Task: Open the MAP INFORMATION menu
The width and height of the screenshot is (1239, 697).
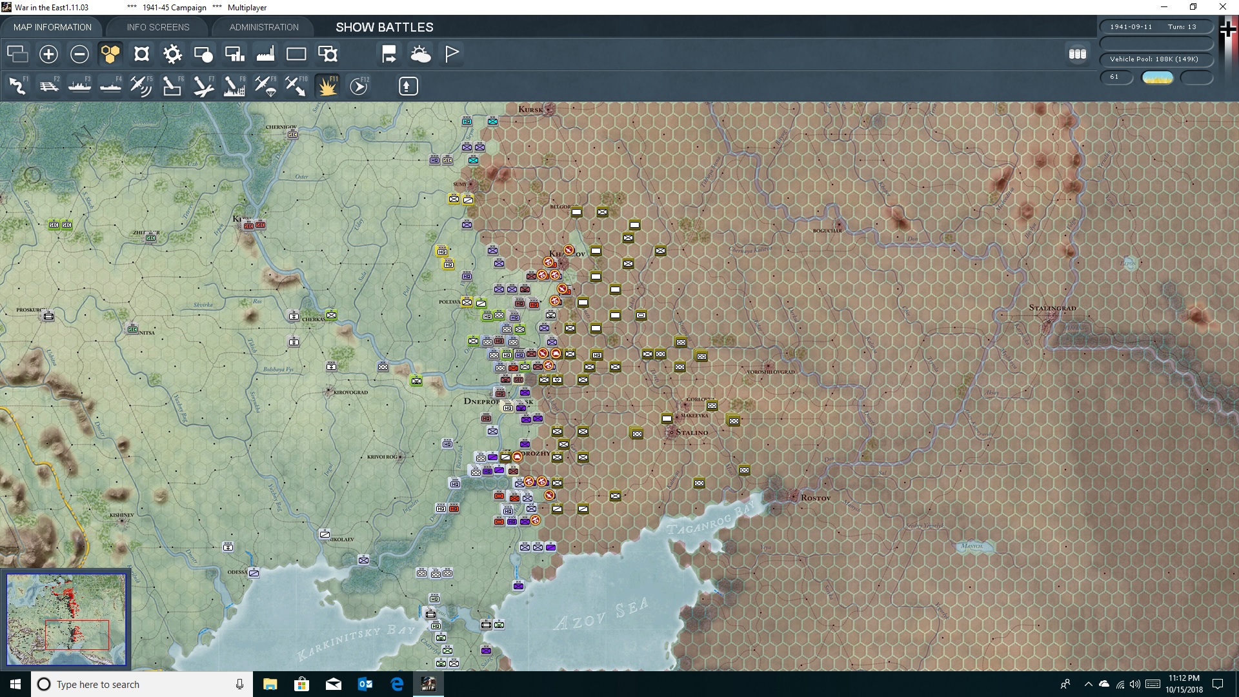Action: pos(52,27)
